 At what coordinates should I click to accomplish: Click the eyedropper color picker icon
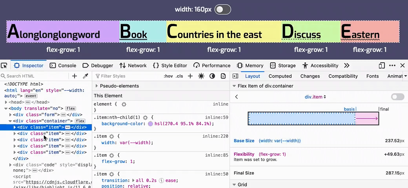tap(85, 76)
